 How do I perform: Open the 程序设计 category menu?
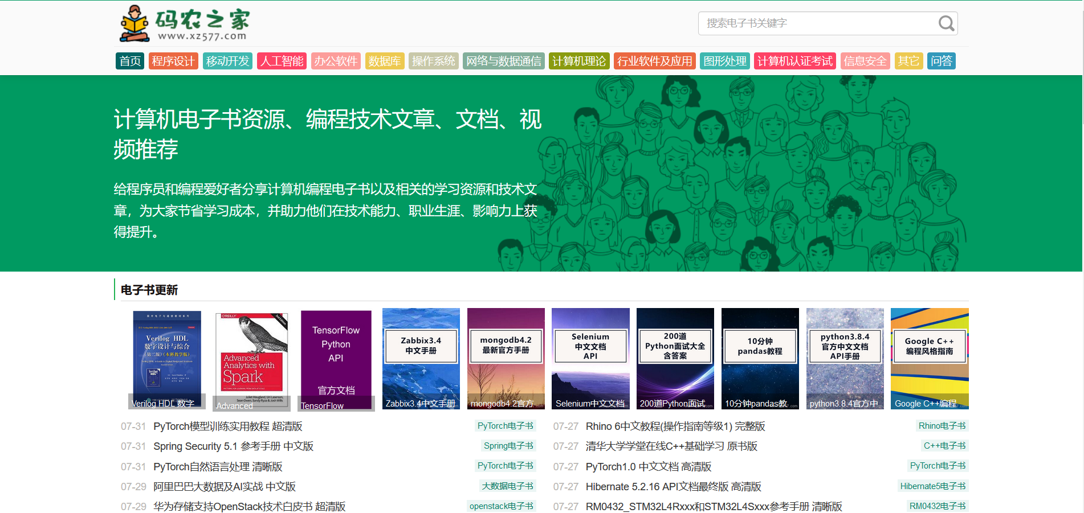(173, 61)
